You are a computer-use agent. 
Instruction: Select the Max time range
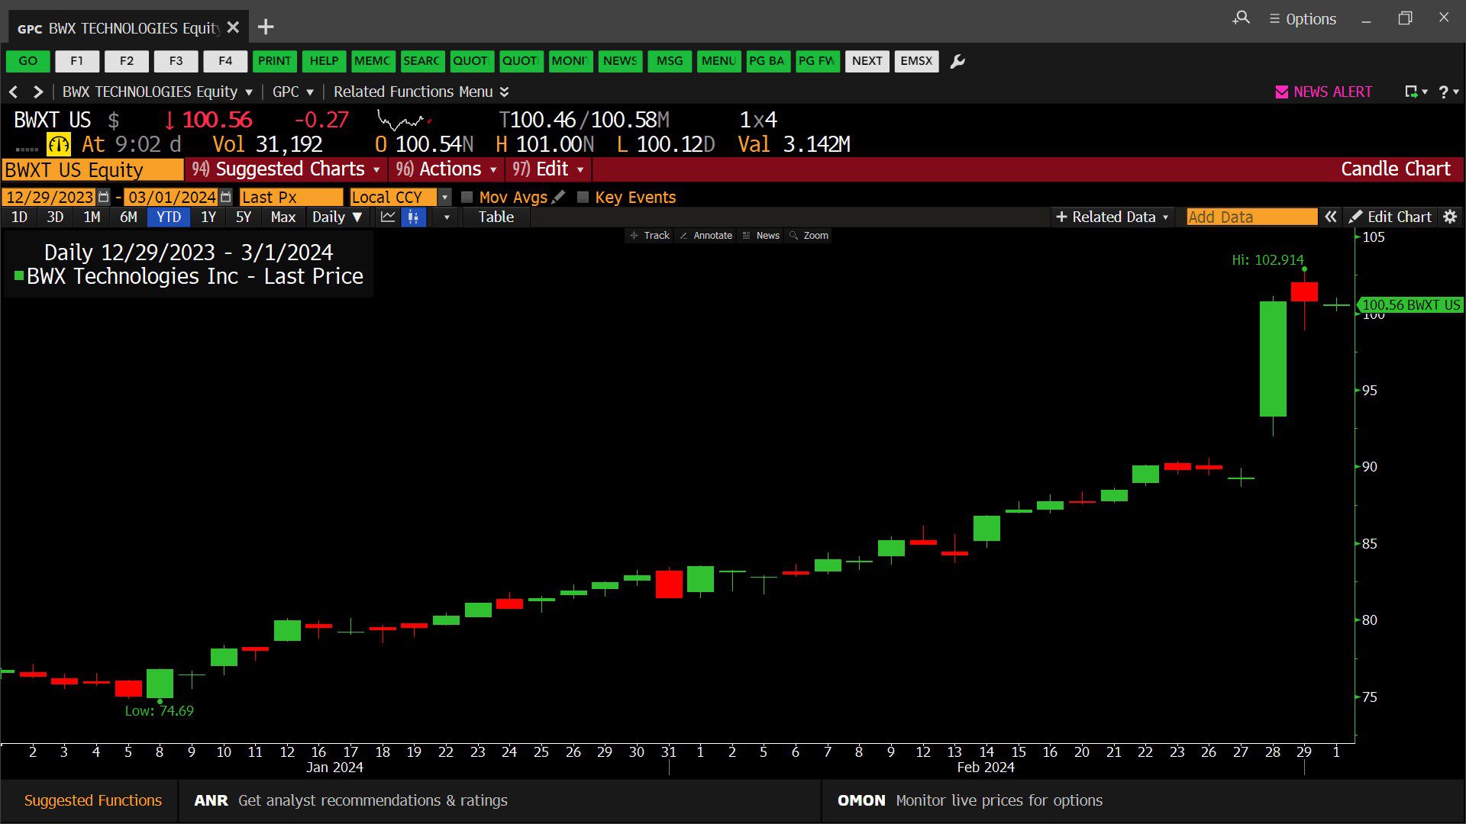tap(283, 217)
